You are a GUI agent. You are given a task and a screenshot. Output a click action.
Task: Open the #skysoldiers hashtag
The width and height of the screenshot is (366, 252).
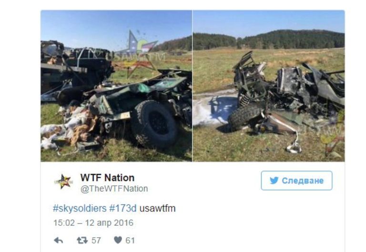(80, 208)
